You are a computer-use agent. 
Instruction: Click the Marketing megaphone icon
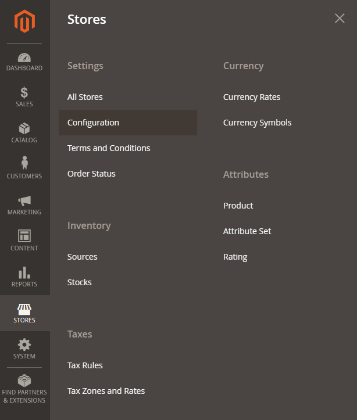[x=24, y=200]
